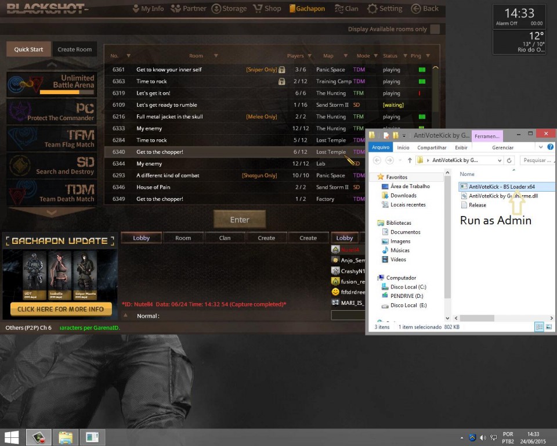Open the Compartilhar ribbon tab
This screenshot has height=446, width=557.
click(x=432, y=148)
